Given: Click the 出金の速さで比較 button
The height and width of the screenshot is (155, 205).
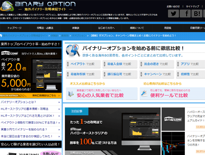Looking at the screenshot, I should coord(157,64).
